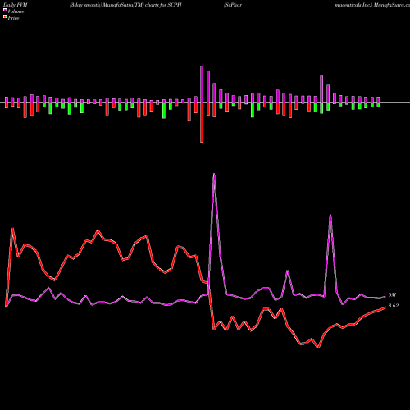The height and width of the screenshot is (410, 410).
Task: Click the second tall magenta volume line spike
Action: pyautogui.click(x=330, y=216)
